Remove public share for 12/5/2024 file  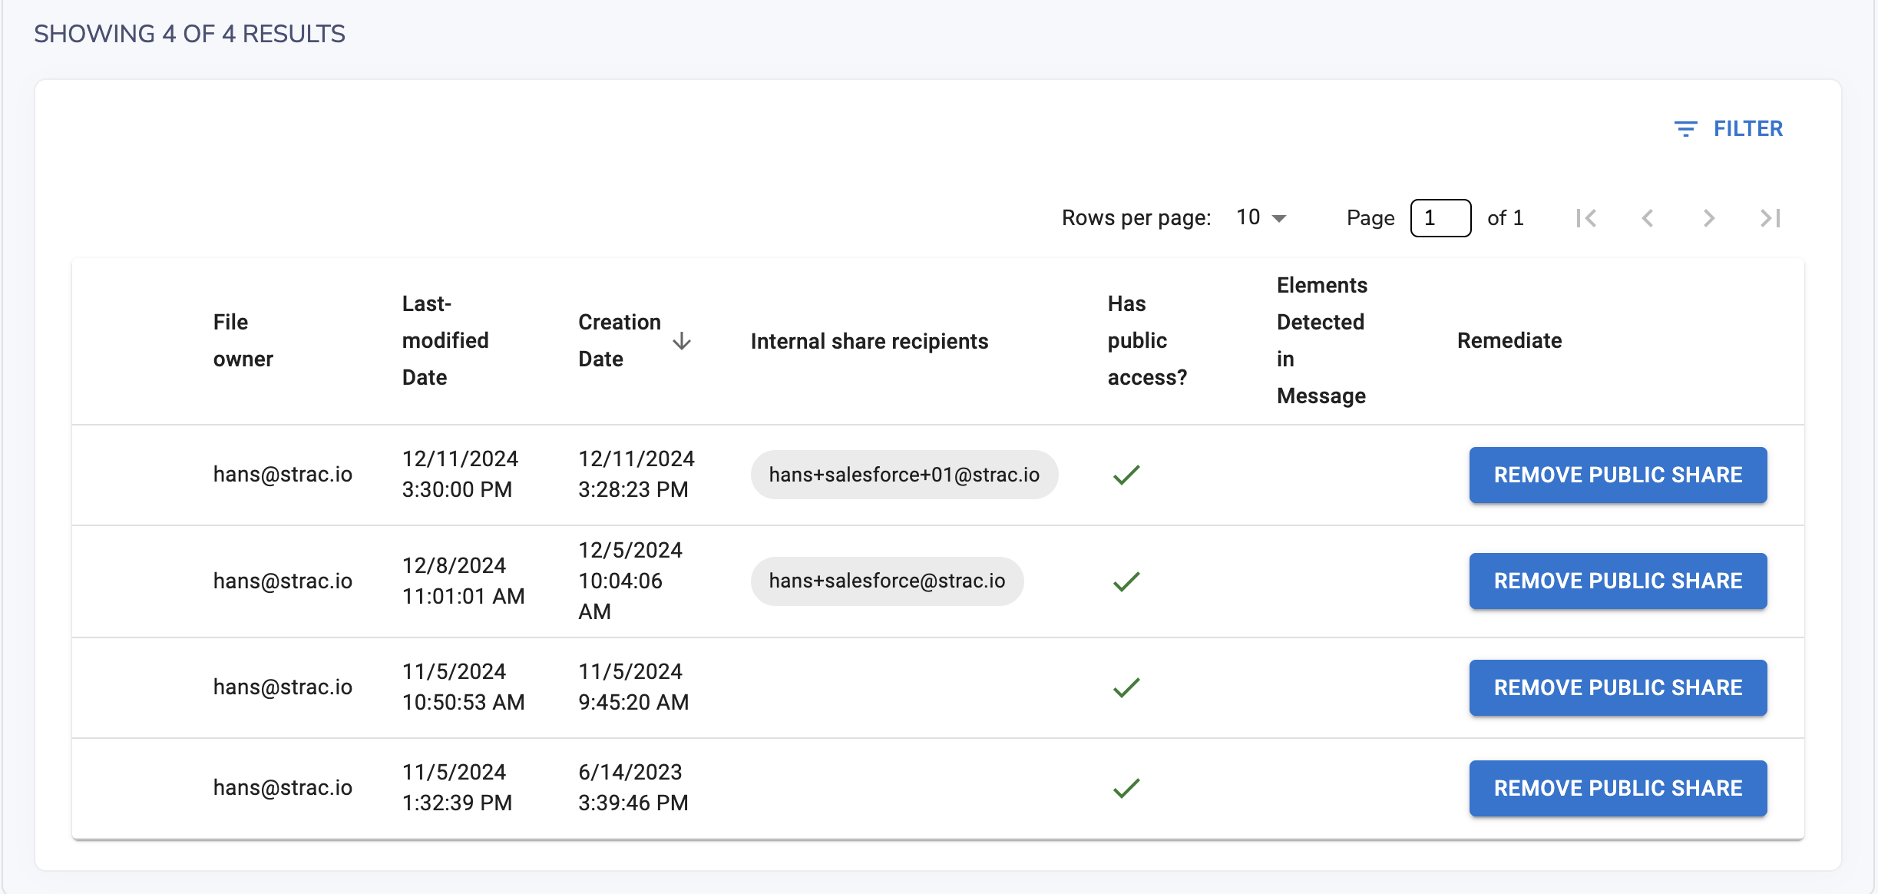(x=1618, y=581)
